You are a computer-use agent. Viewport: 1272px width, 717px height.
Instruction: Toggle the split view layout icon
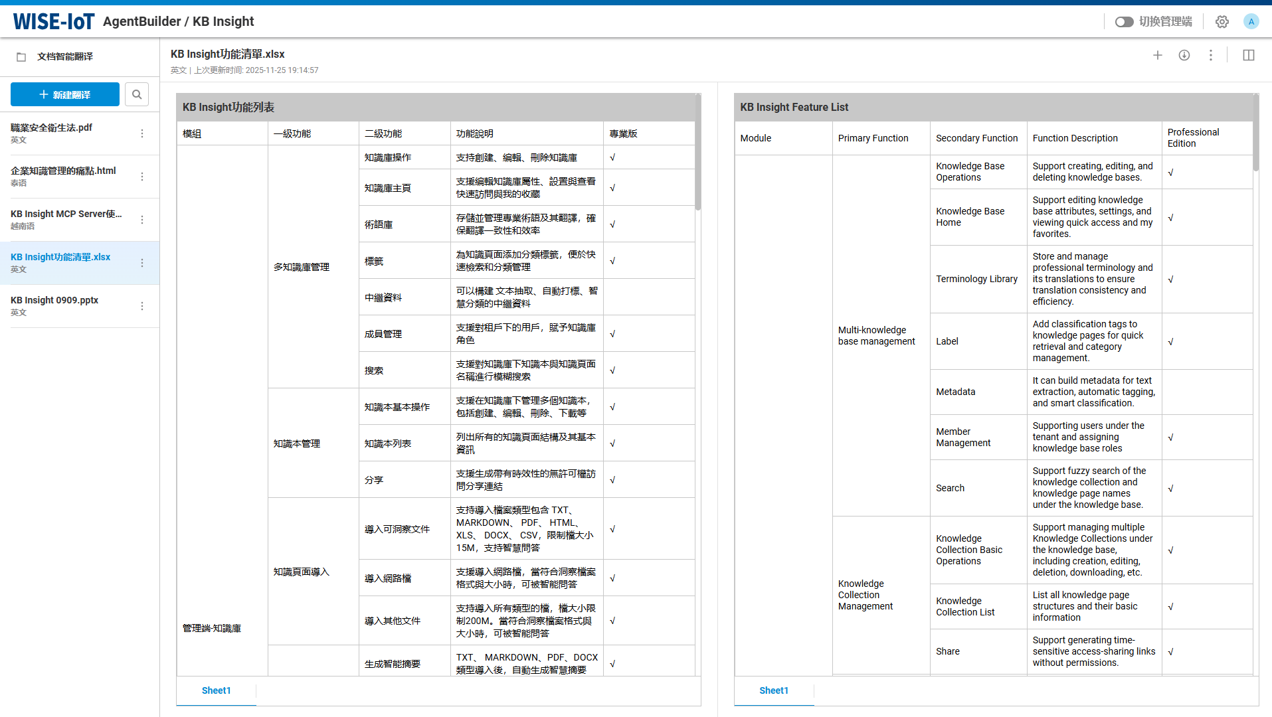(x=1249, y=55)
